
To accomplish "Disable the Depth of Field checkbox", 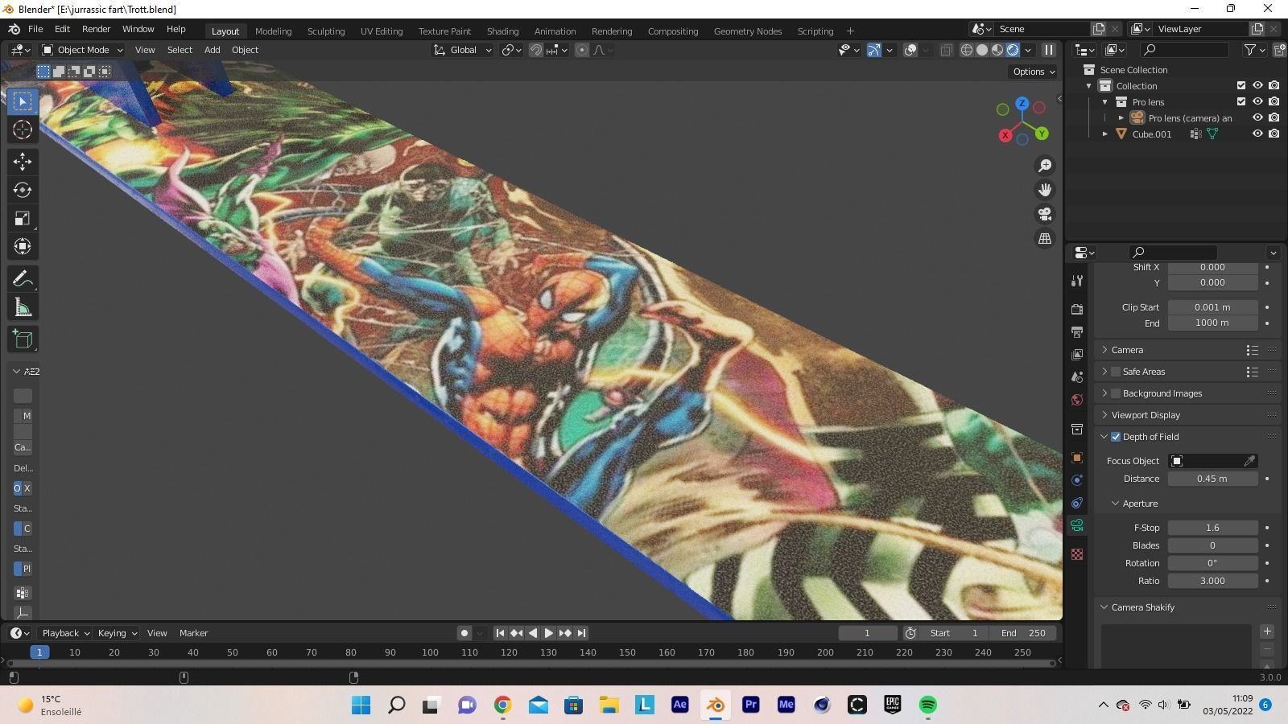I will (x=1116, y=437).
